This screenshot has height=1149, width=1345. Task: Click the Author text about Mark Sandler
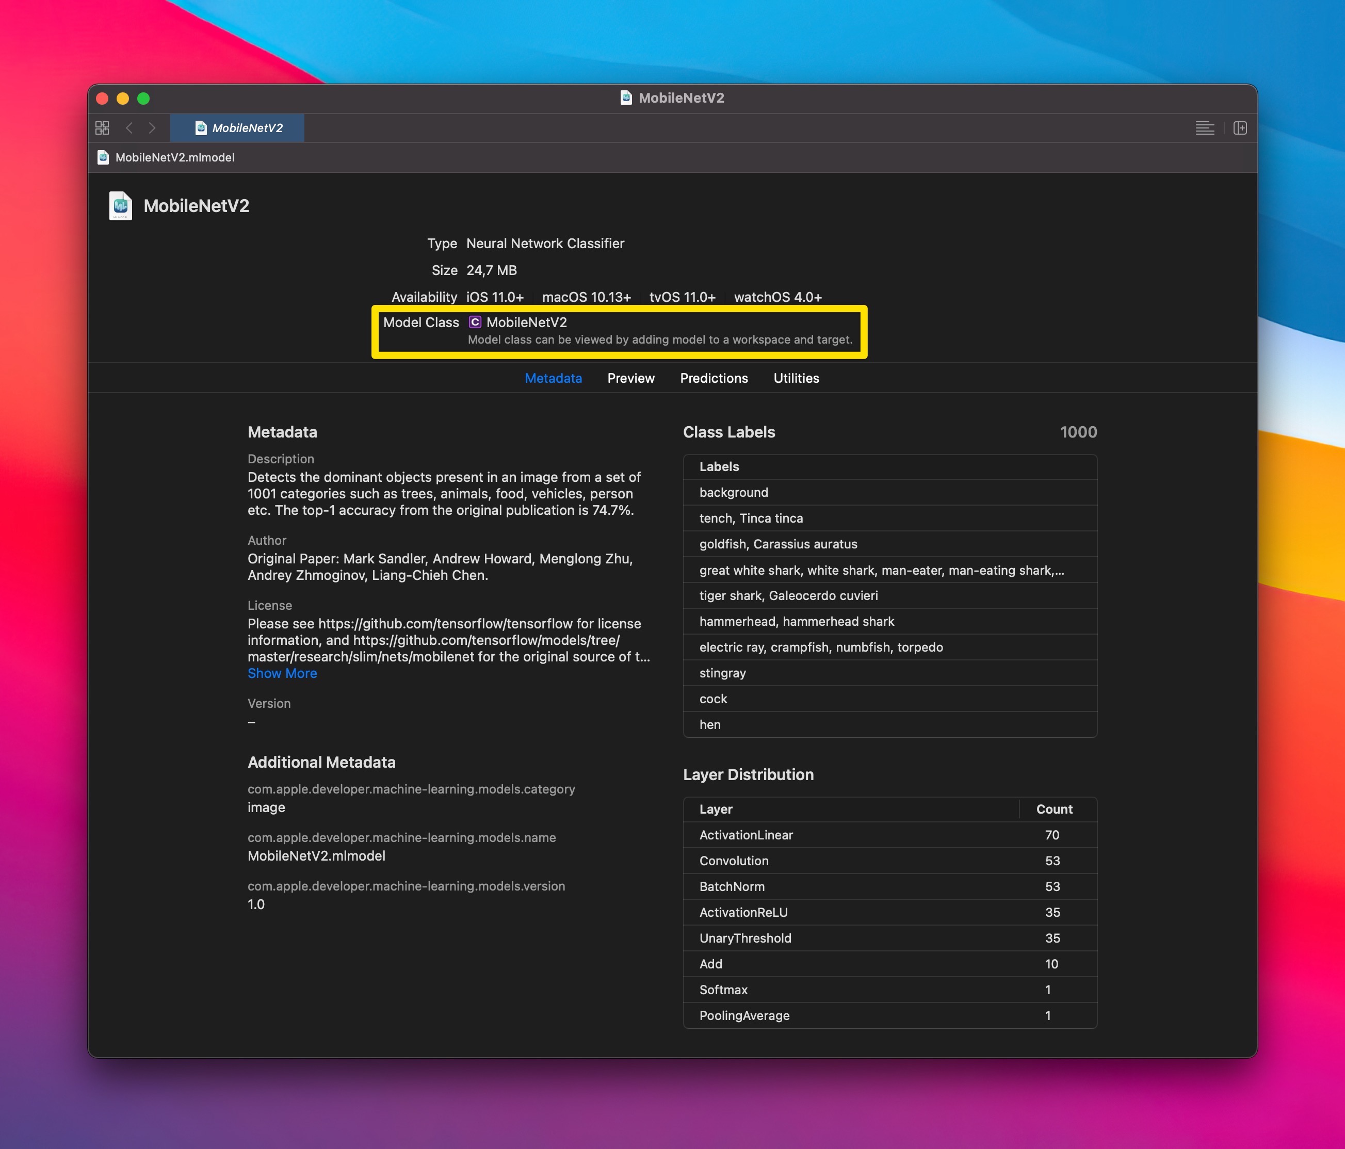coord(440,567)
